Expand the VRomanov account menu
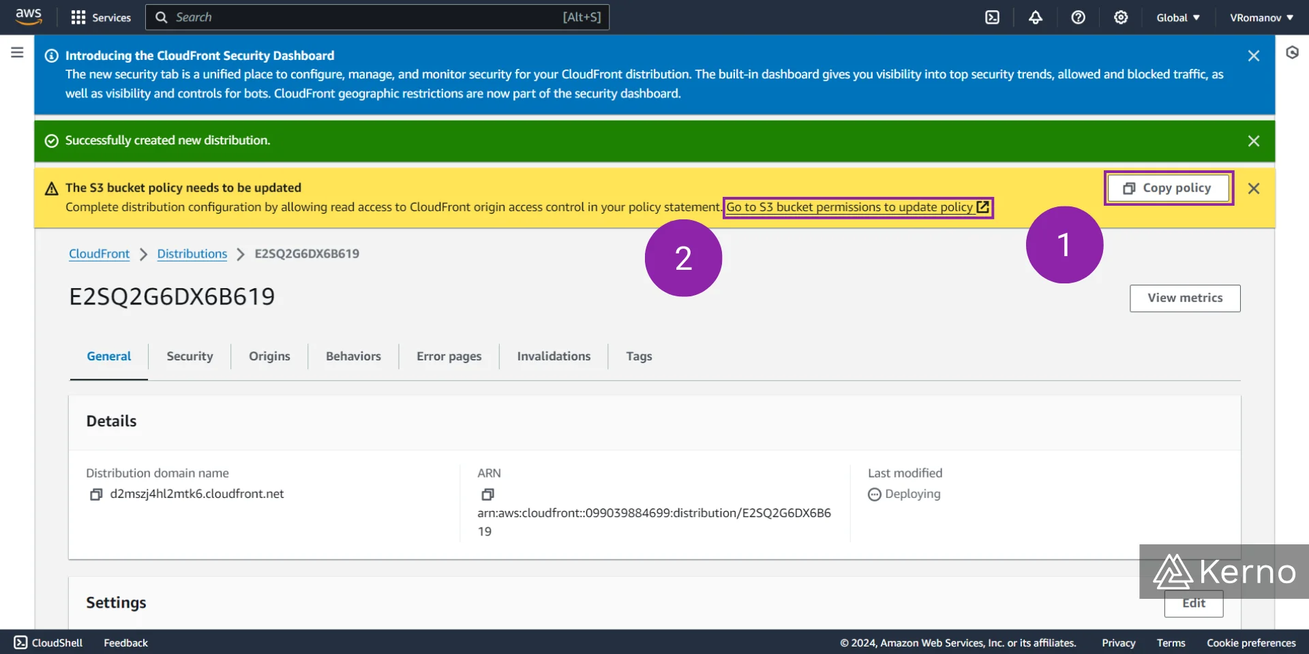This screenshot has height=654, width=1309. (1261, 18)
